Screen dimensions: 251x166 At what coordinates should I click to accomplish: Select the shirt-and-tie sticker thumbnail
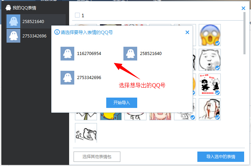[x=86, y=117]
